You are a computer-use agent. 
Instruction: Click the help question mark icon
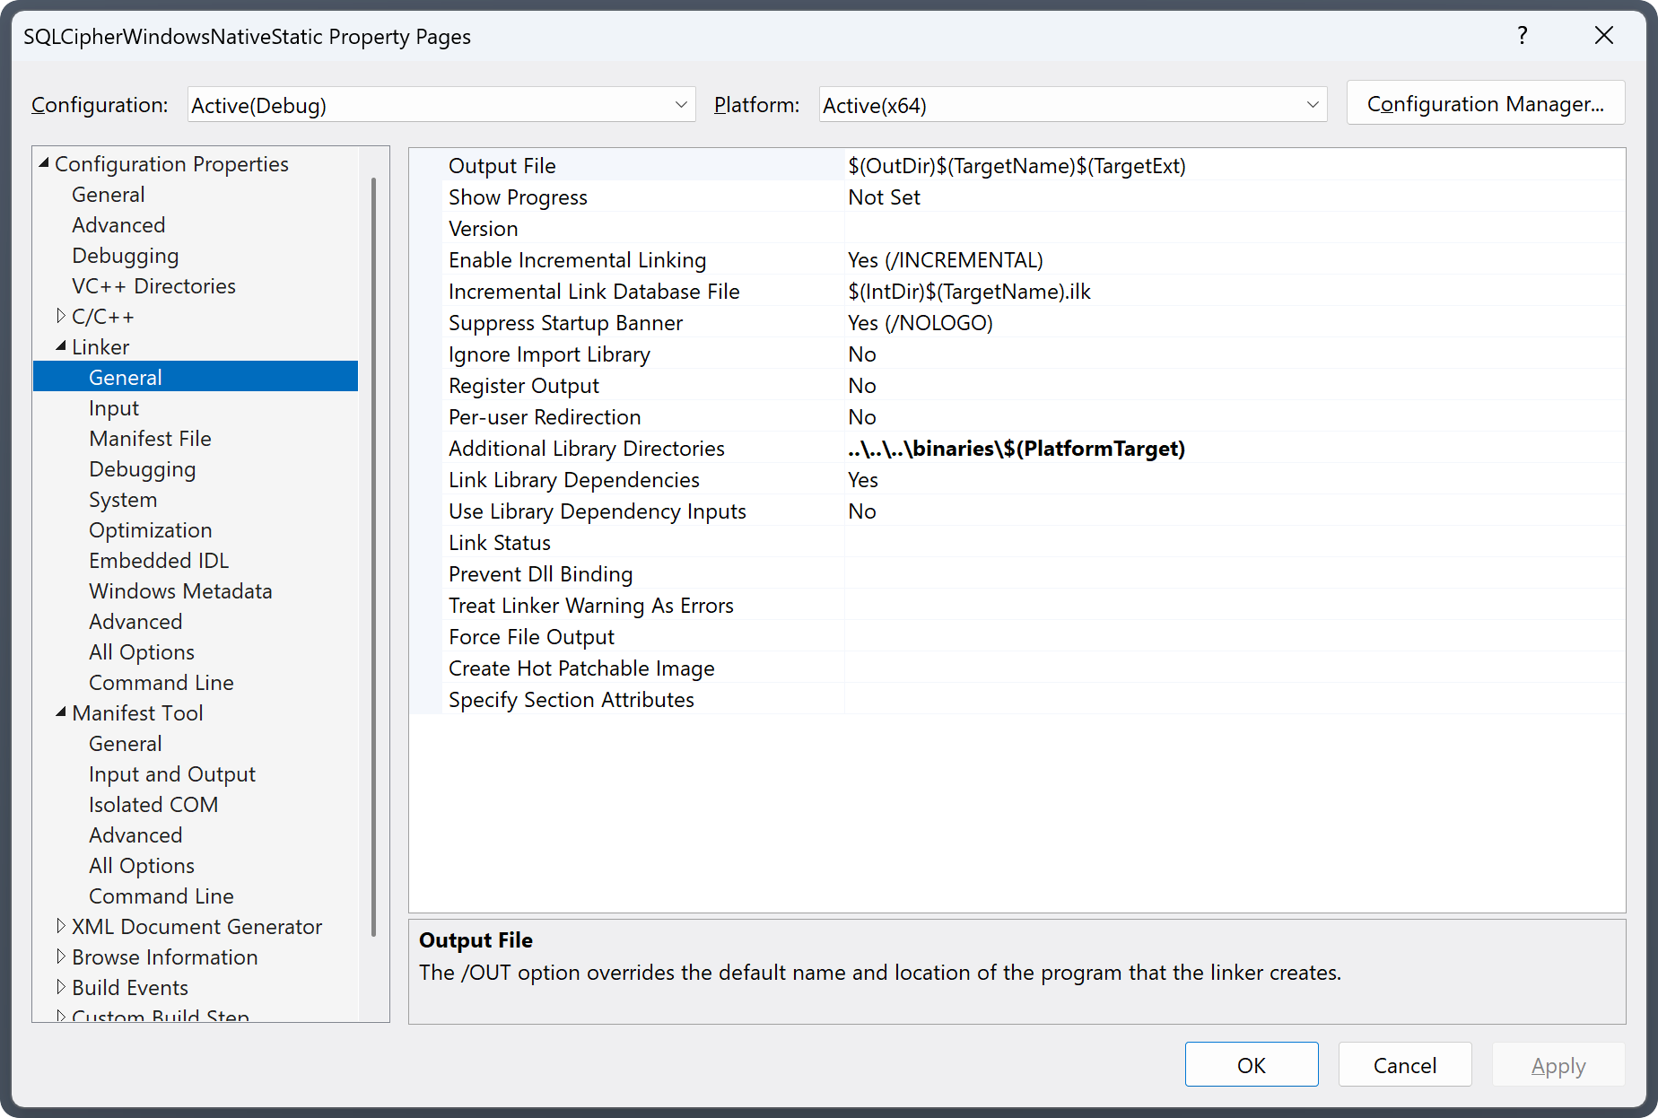tap(1522, 36)
